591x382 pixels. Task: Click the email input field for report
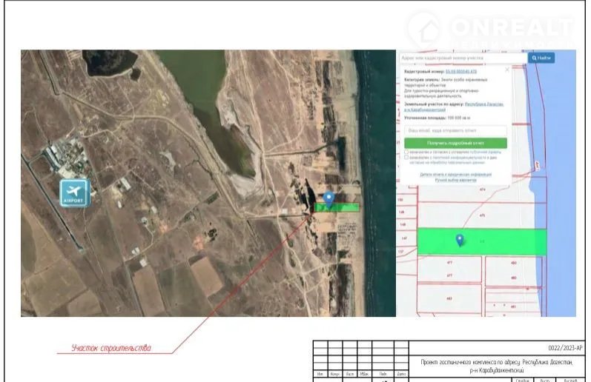point(455,130)
